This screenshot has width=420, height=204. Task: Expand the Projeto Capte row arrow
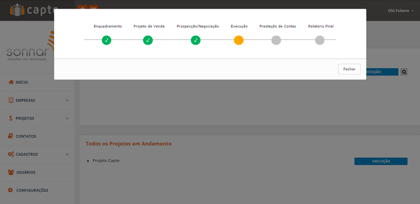(x=88, y=161)
